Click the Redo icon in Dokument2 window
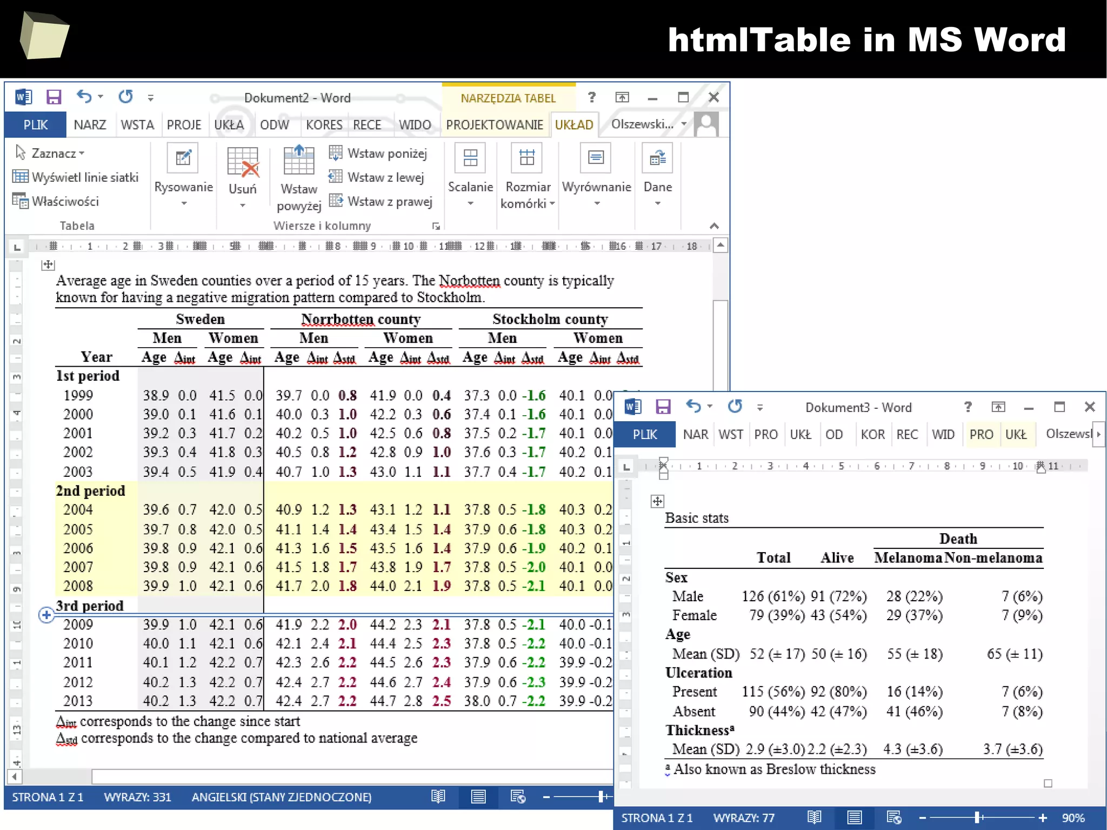Image resolution: width=1107 pixels, height=830 pixels. pyautogui.click(x=126, y=97)
